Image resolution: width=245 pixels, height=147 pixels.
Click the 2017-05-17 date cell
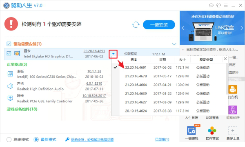[163, 76]
